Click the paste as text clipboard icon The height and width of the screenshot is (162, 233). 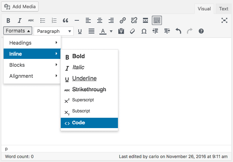click(x=121, y=31)
